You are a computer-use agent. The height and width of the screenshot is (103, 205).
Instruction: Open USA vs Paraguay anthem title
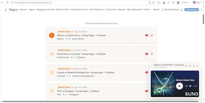coord(78,91)
